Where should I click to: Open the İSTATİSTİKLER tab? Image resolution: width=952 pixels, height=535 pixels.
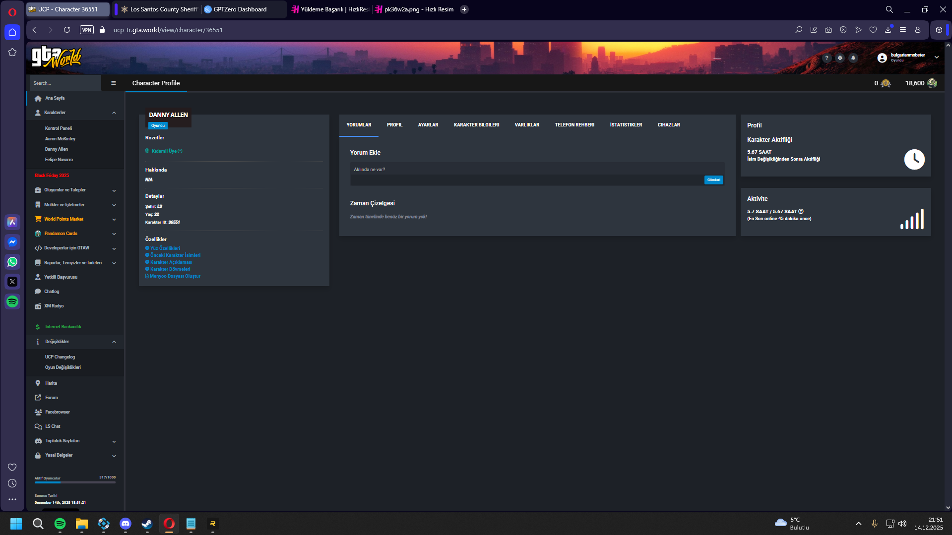pyautogui.click(x=626, y=125)
